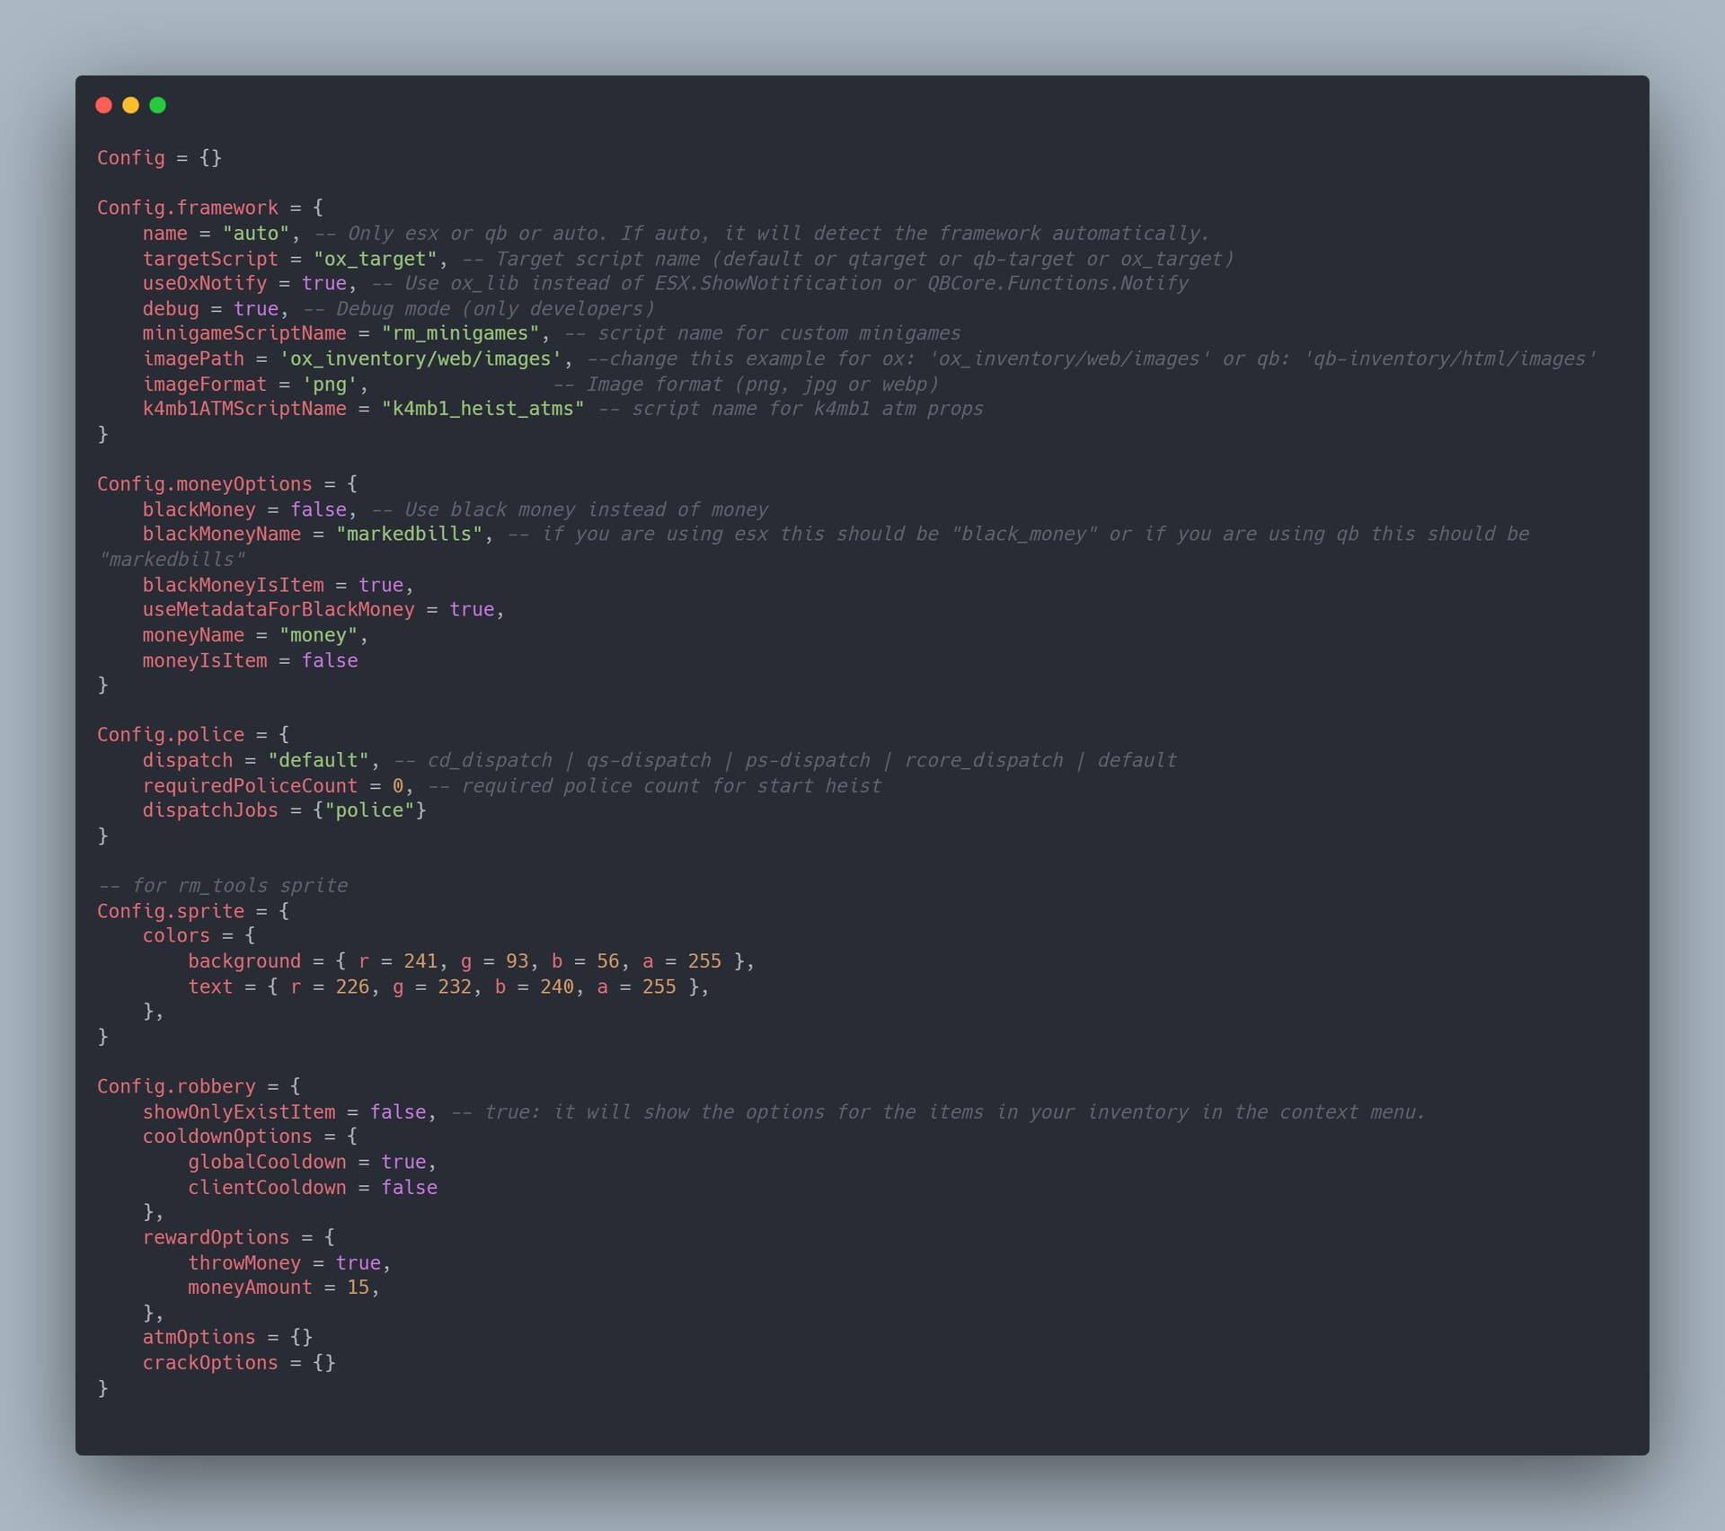This screenshot has width=1725, height=1531.
Task: Click the "ox_target" string value
Action: (x=375, y=259)
